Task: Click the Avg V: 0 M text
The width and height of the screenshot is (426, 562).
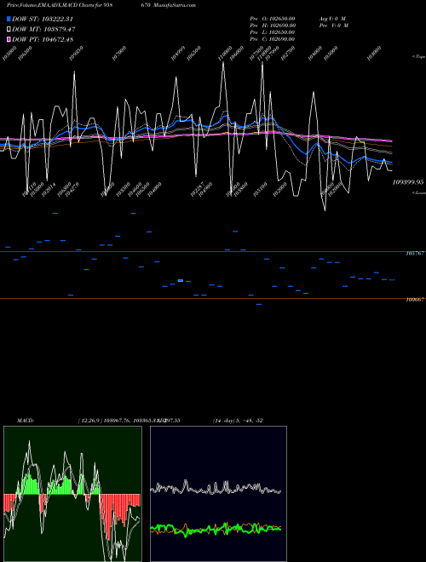Action: (x=332, y=18)
